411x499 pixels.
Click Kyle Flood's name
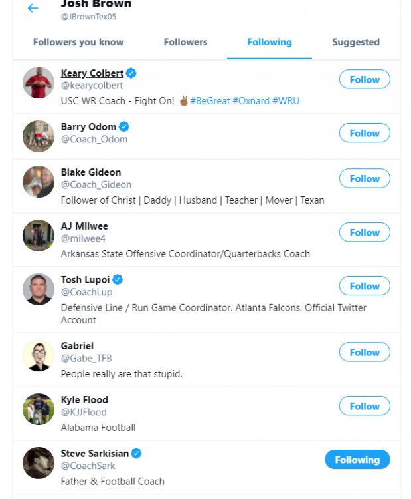[x=84, y=400]
